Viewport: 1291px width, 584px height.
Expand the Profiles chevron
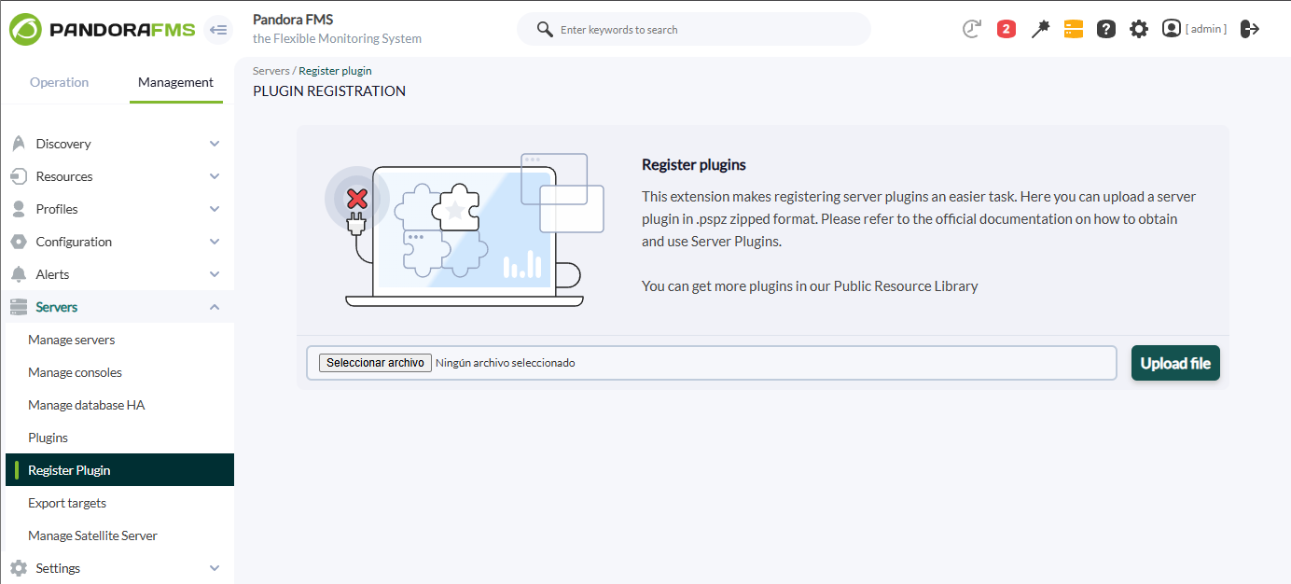pyautogui.click(x=215, y=209)
